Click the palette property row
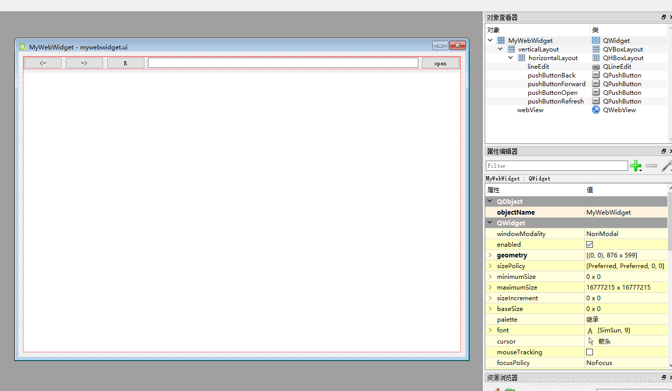This screenshot has width=672, height=391. 576,320
